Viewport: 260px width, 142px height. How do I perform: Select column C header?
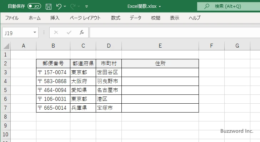[83, 46]
